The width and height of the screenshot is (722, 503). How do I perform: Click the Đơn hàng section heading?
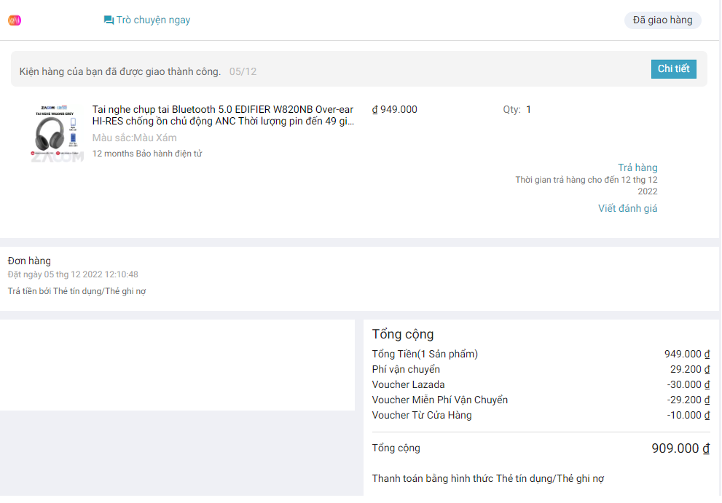[29, 261]
